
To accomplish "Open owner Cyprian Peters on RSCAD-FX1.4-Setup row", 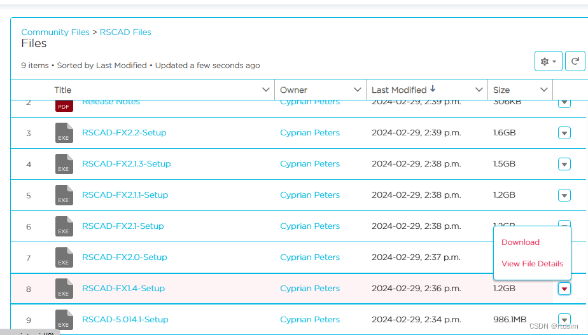I will tap(310, 288).
